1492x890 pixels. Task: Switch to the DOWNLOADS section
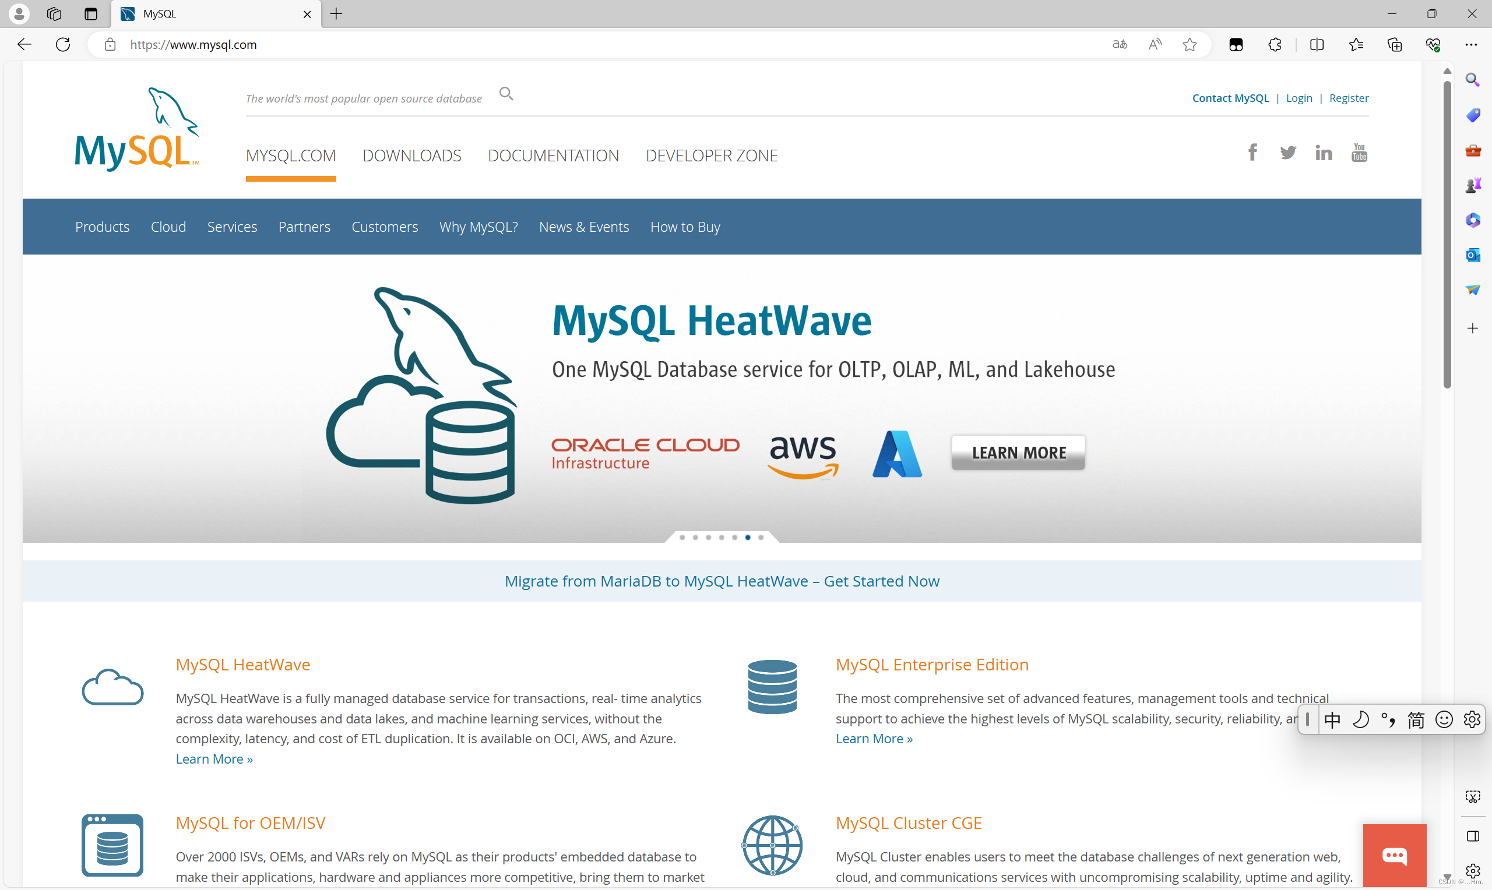click(411, 156)
